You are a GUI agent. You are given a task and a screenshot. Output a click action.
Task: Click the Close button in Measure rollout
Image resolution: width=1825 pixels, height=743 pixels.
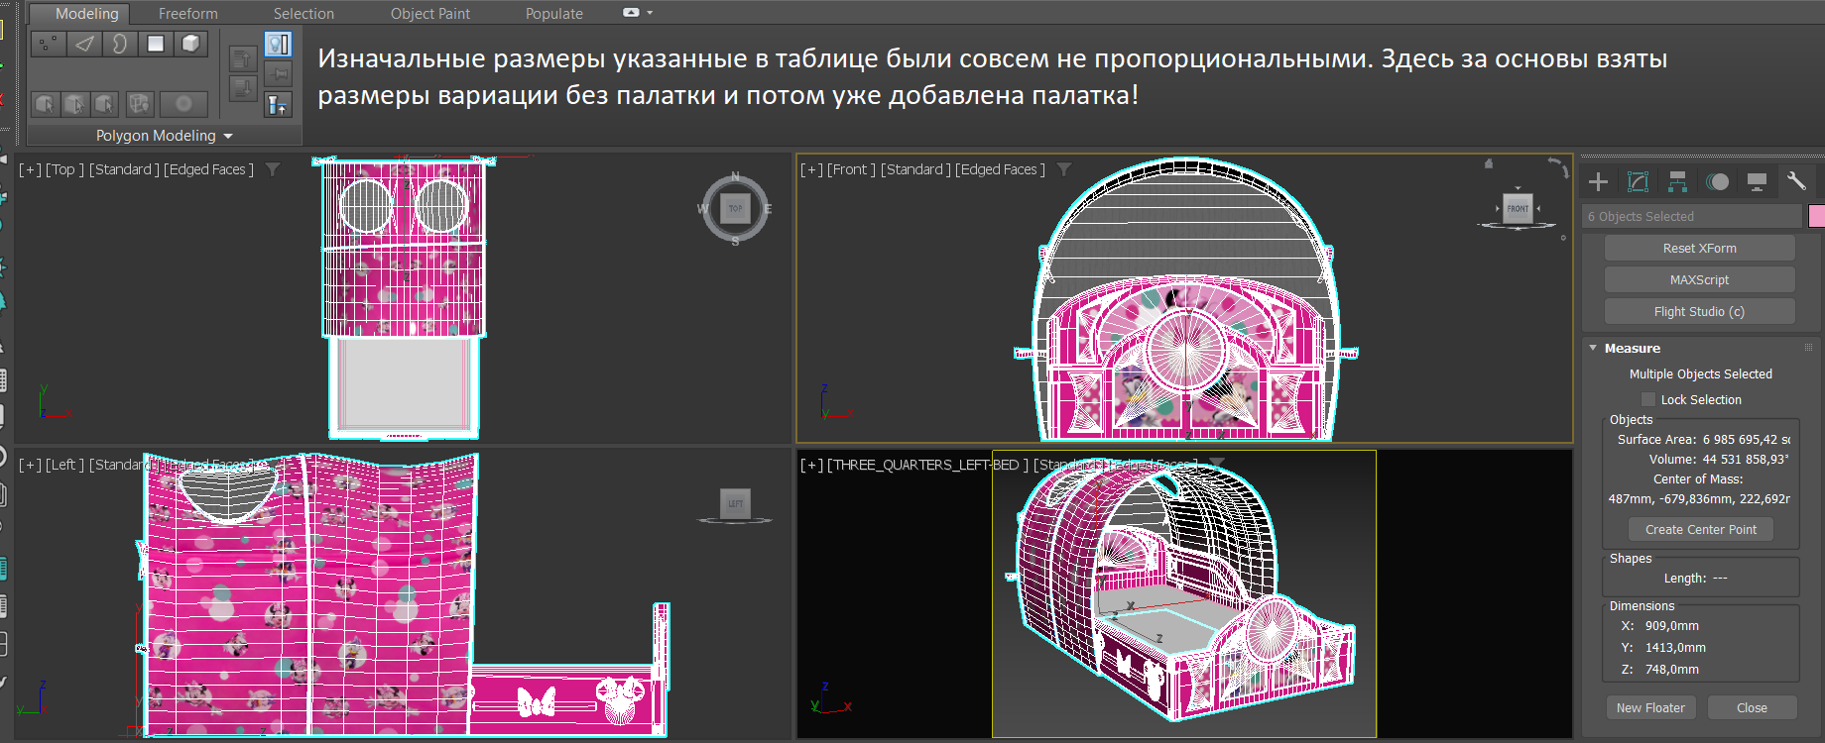(x=1752, y=707)
